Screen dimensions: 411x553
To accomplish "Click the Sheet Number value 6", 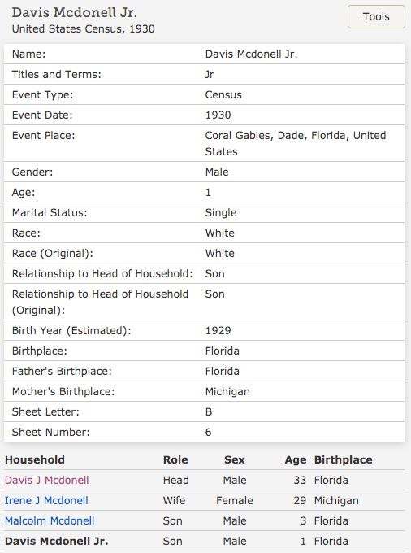I will [209, 432].
